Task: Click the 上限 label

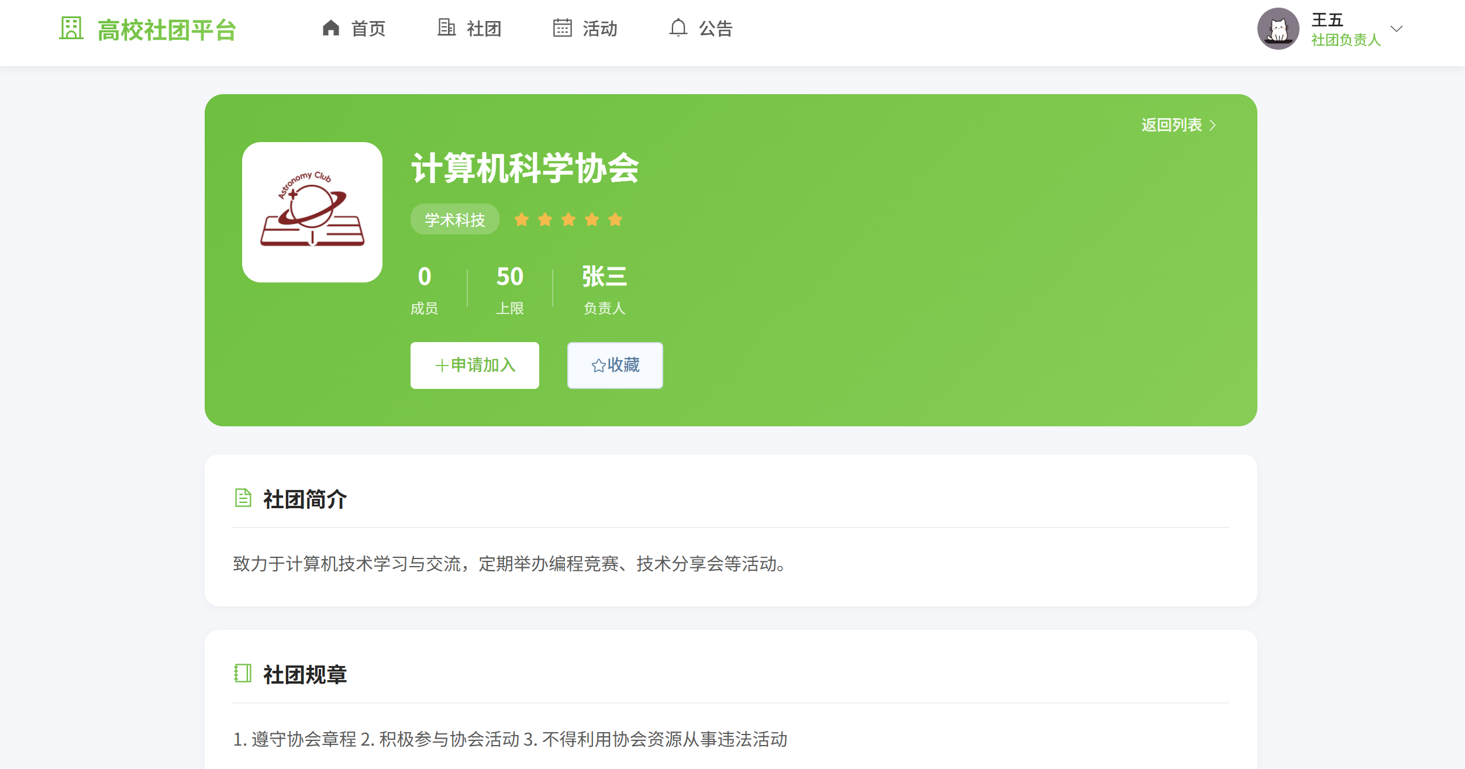Action: click(x=510, y=308)
